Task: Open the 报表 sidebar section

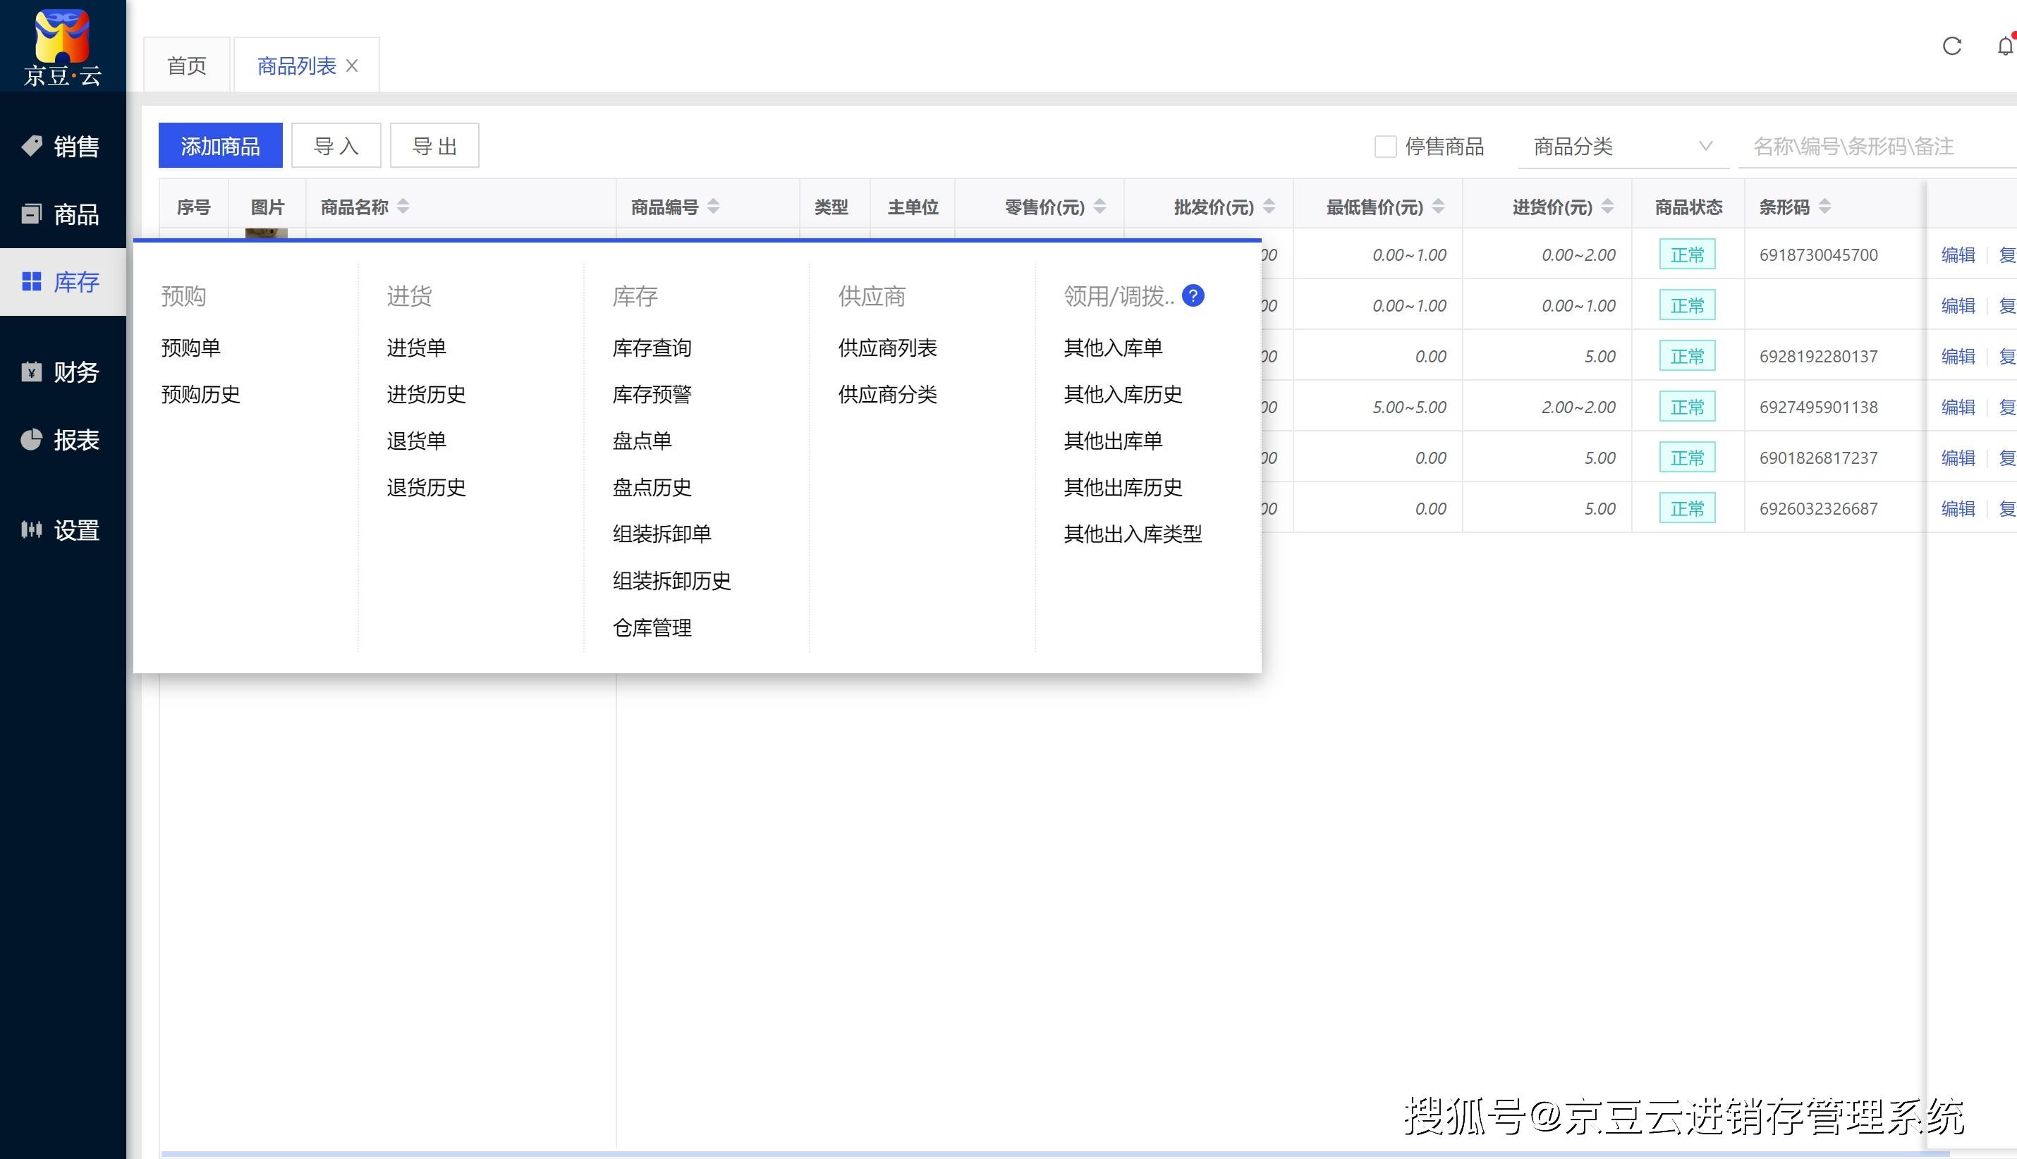Action: 62,439
